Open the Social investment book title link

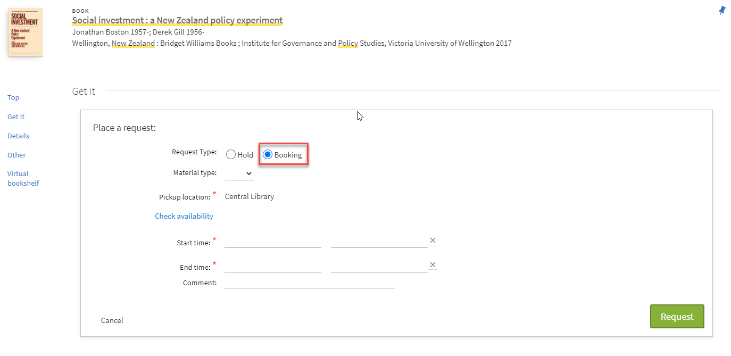point(177,21)
